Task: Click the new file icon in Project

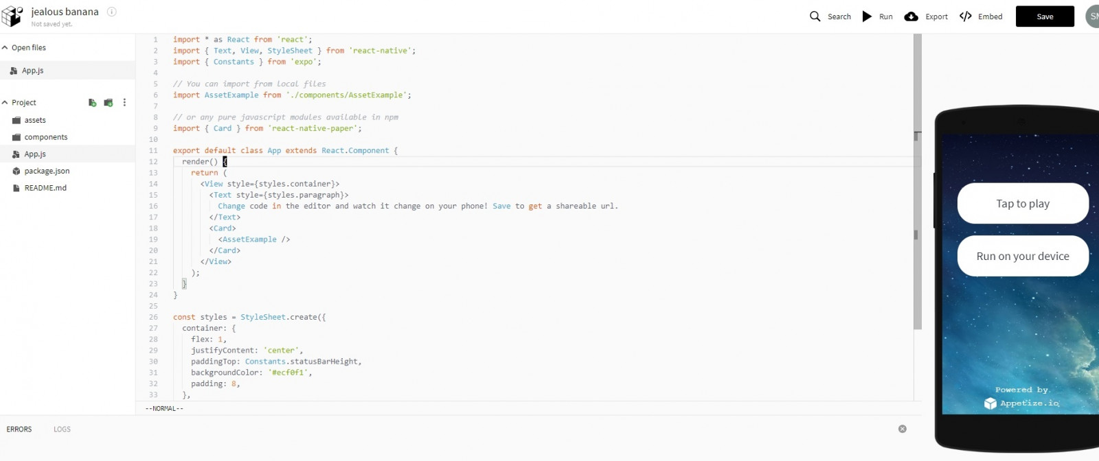Action: [92, 103]
